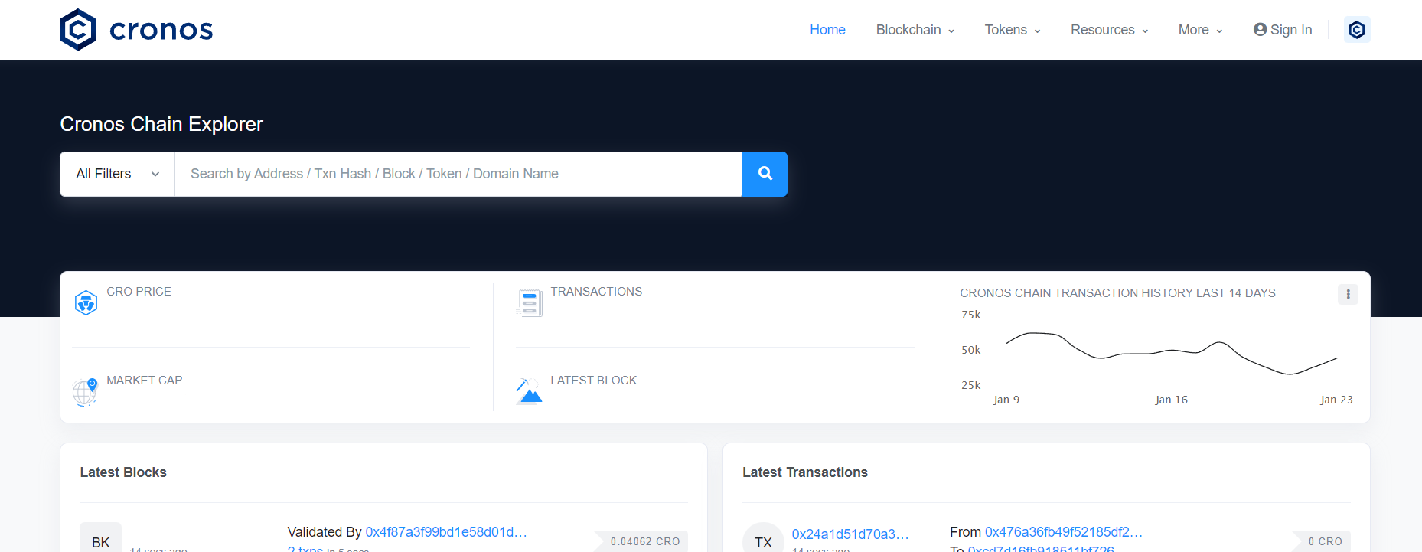Click the TX transaction badge
Viewport: 1422px width, 552px height.
click(x=763, y=539)
